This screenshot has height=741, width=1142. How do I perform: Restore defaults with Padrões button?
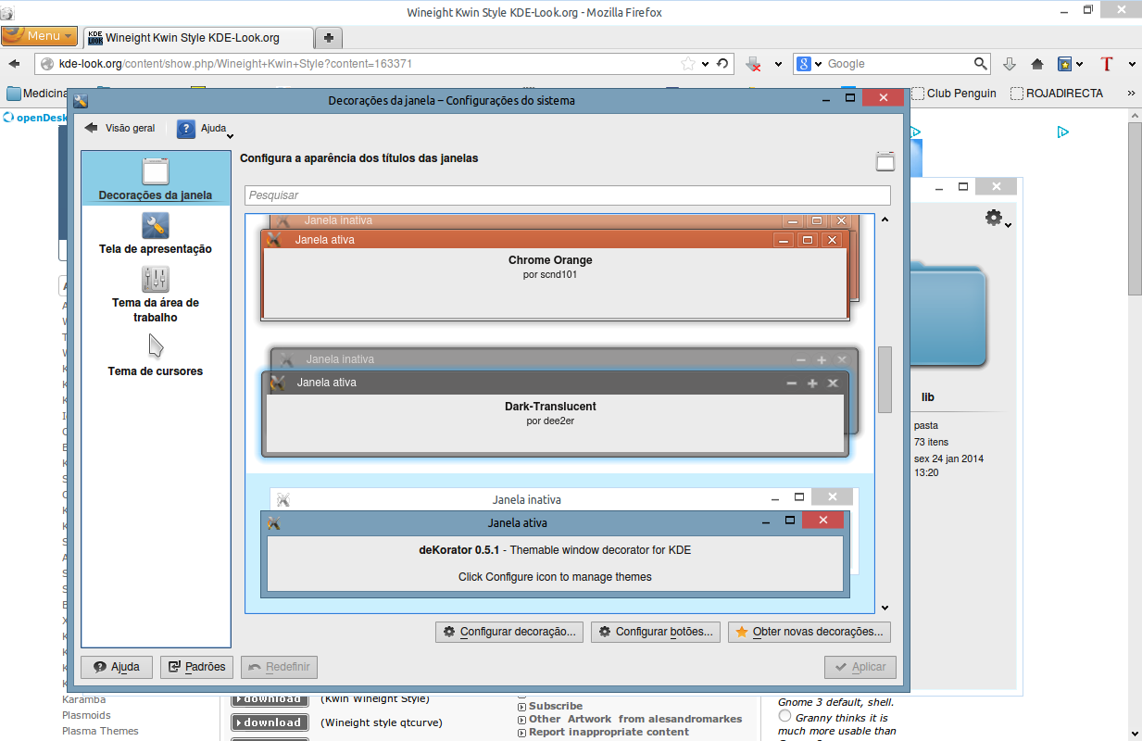point(196,667)
